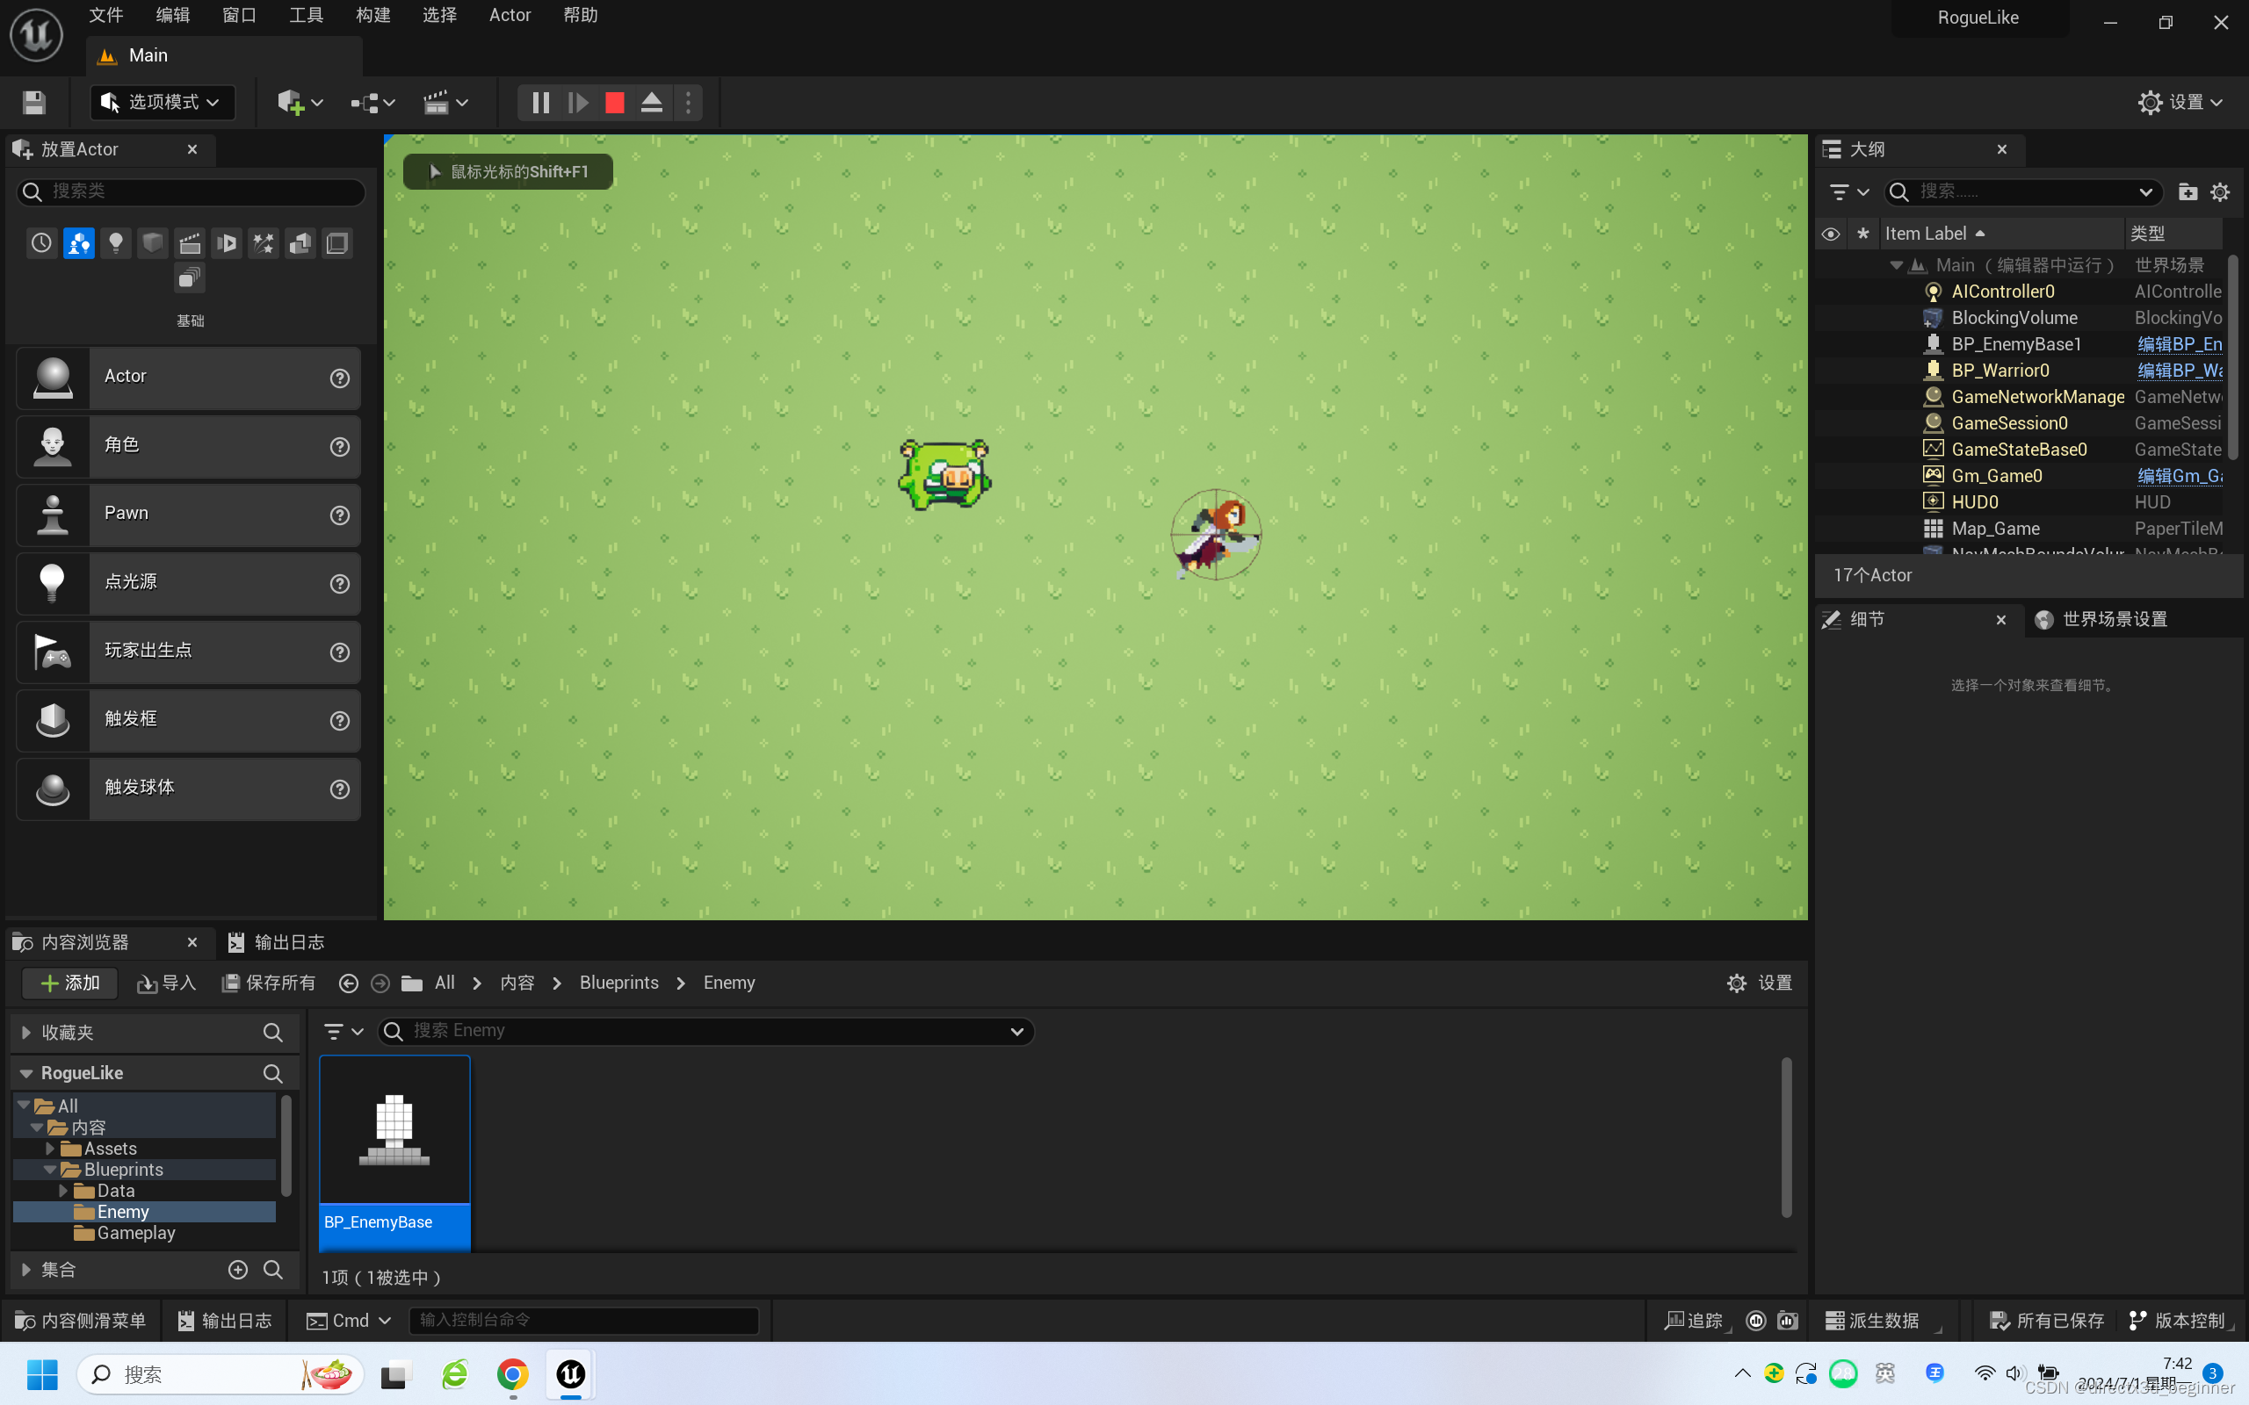Click the pause playback control button
The height and width of the screenshot is (1405, 2249).
click(x=541, y=102)
